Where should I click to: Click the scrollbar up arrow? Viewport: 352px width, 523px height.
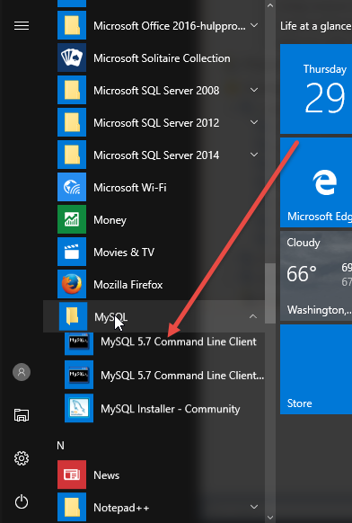click(270, 5)
